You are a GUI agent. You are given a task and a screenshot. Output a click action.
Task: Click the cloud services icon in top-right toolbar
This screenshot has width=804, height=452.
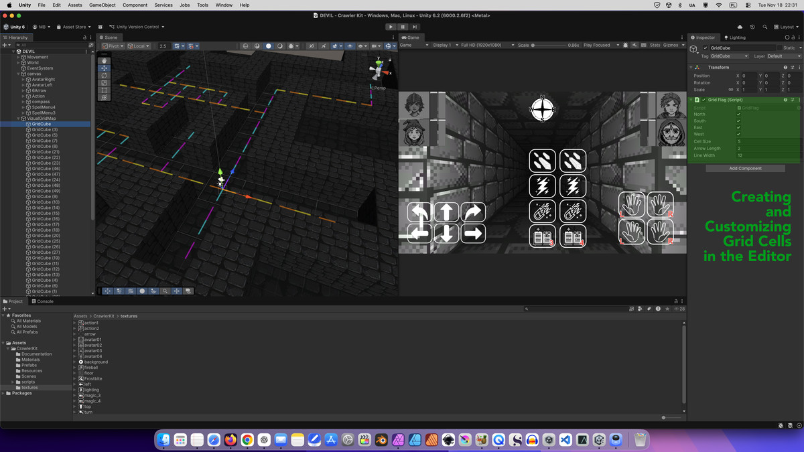click(740, 27)
